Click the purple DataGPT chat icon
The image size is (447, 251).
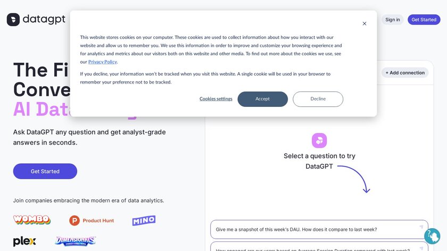[x=319, y=140]
